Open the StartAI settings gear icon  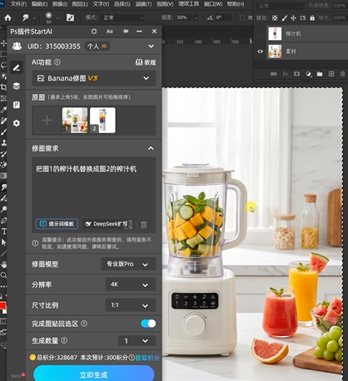[17, 123]
